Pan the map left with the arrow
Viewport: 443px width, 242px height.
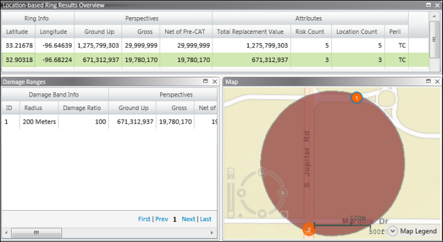pyautogui.click(x=242, y=193)
